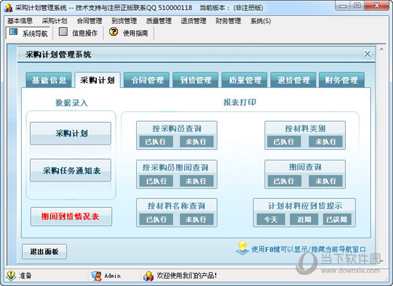Open the 财务管理 menu in menu bar
This screenshot has width=393, height=286.
(x=228, y=21)
